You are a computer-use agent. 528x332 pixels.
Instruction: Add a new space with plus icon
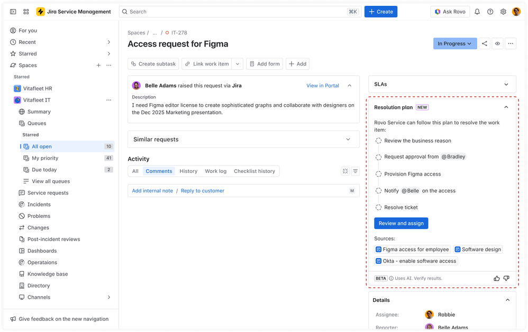tap(98, 65)
